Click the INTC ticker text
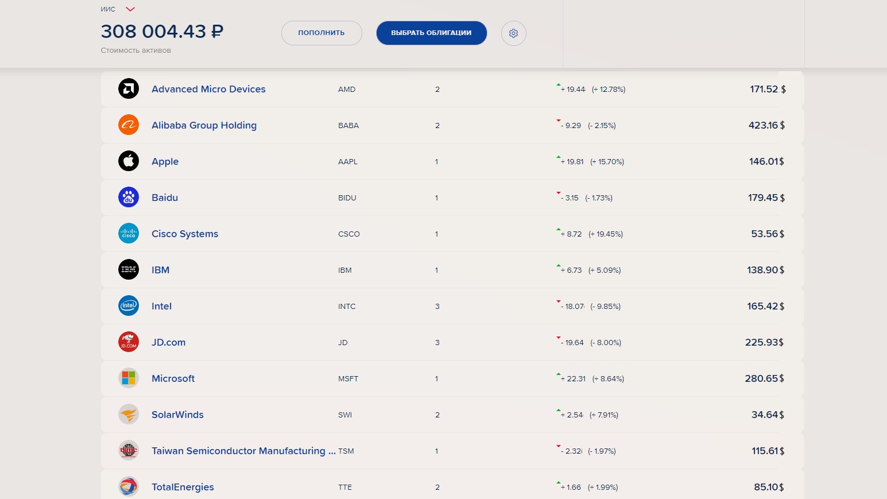The height and width of the screenshot is (499, 887). [347, 307]
